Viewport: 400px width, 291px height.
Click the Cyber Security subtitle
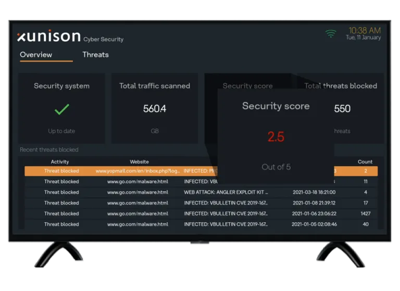coord(103,39)
